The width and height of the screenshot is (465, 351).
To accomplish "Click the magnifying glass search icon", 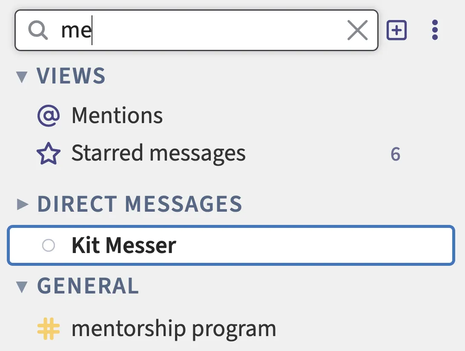I will click(38, 30).
